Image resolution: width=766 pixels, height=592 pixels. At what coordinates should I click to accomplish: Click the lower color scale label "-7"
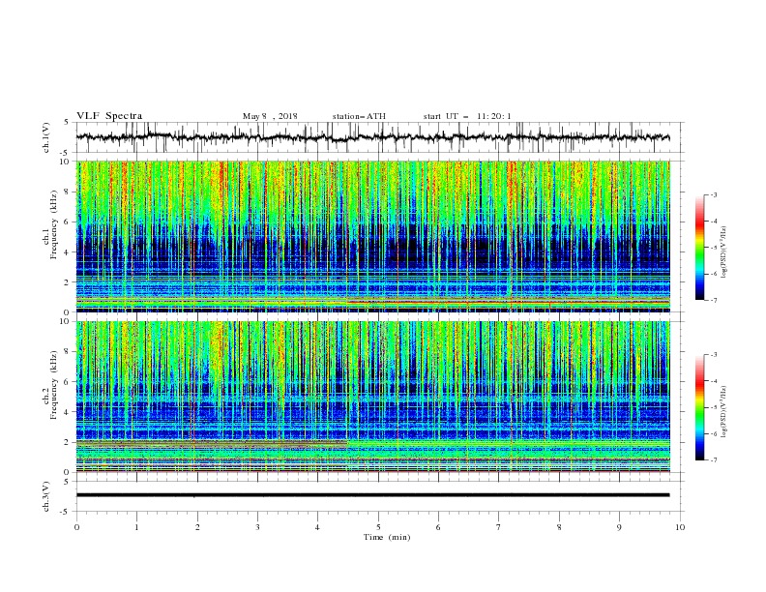coord(713,459)
